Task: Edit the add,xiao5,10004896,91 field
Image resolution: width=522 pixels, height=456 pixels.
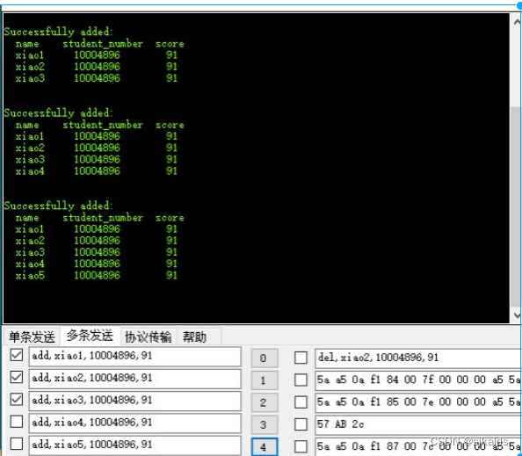Action: click(x=134, y=445)
